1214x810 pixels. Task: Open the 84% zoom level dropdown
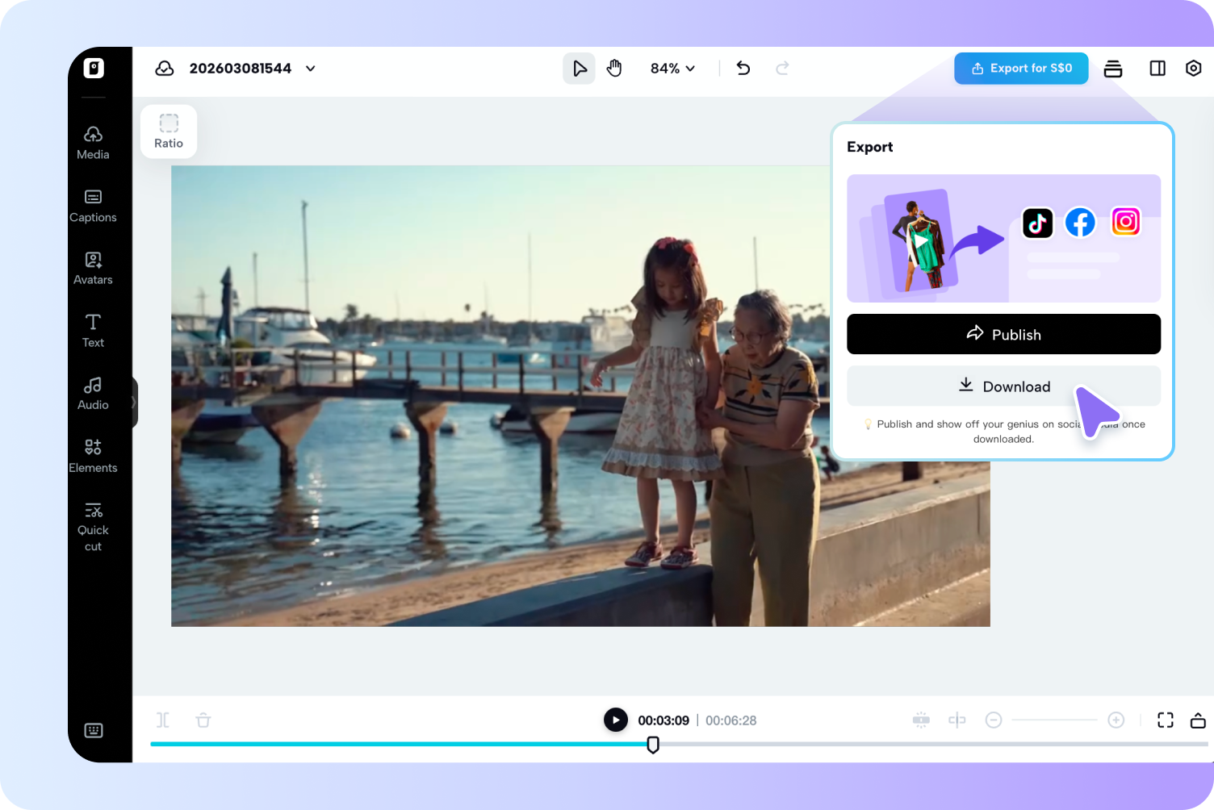[x=672, y=69]
